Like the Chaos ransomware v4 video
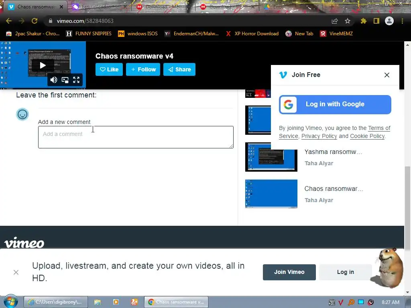Image resolution: width=411 pixels, height=308 pixels. (x=109, y=69)
